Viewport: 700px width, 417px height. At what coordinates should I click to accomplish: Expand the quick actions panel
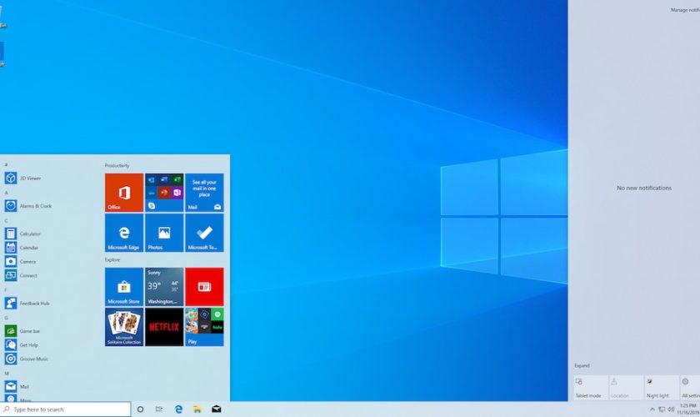582,365
